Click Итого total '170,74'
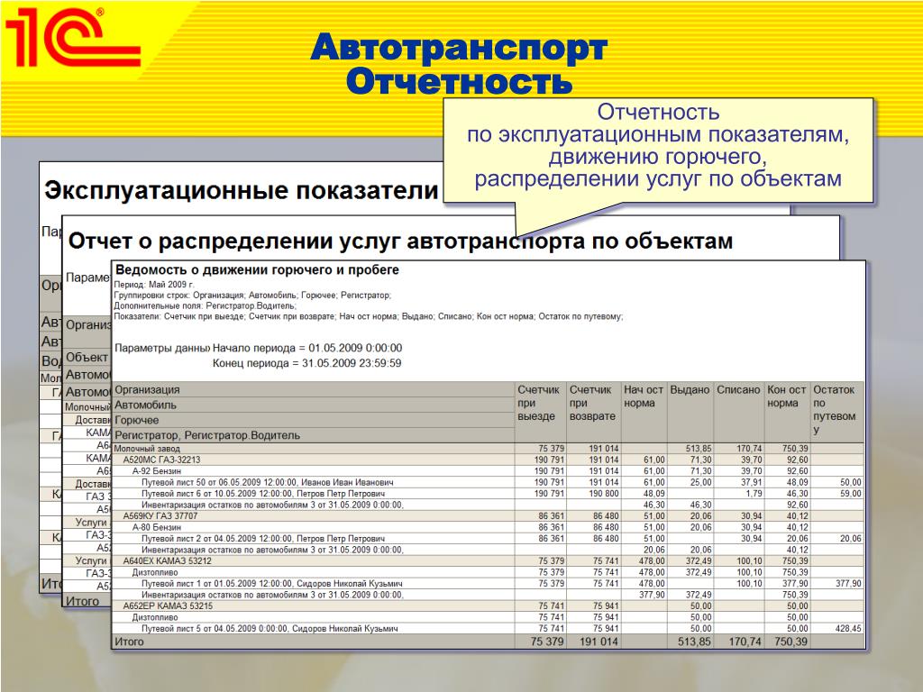923x692 pixels. click(x=745, y=642)
